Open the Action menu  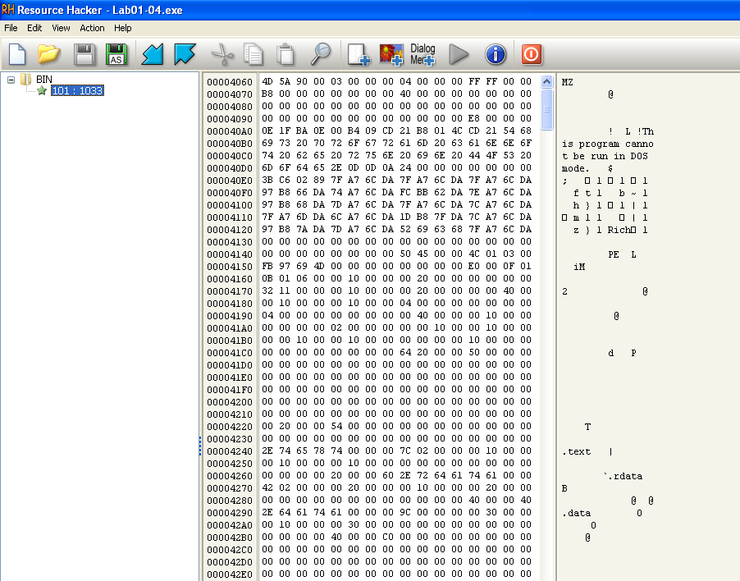click(92, 28)
